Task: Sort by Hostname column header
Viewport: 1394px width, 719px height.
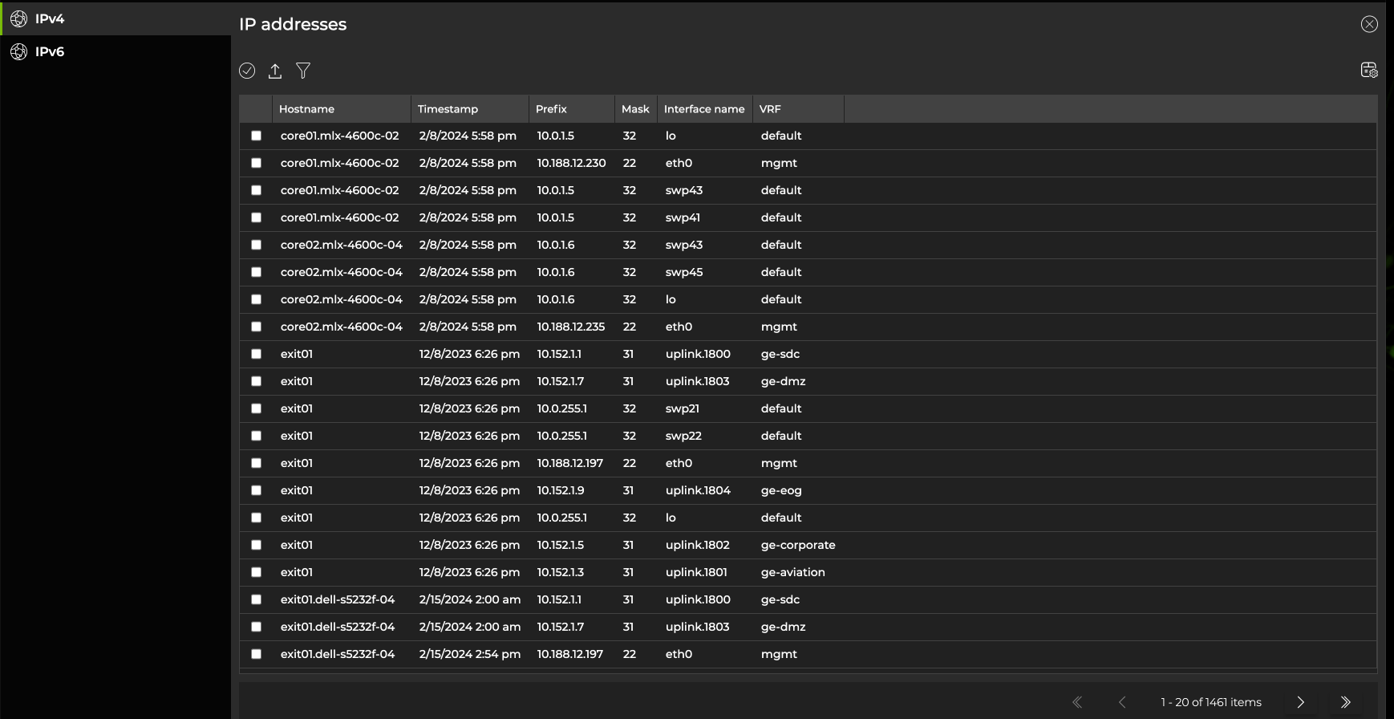Action: [306, 109]
